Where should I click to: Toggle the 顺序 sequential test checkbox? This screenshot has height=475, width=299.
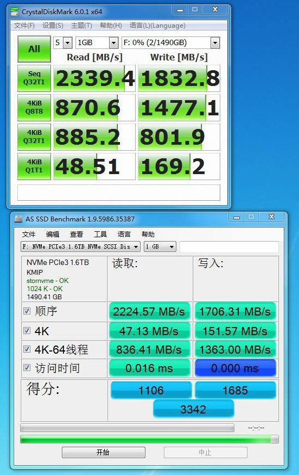pos(27,311)
